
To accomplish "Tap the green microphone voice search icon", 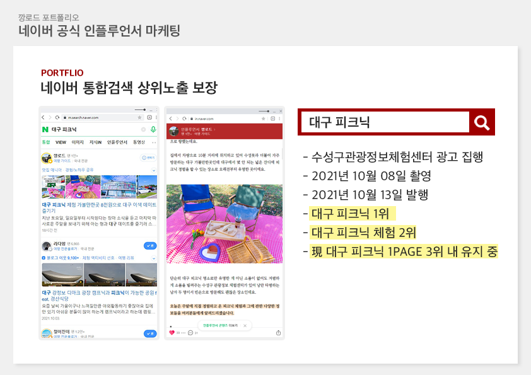I will click(153, 129).
